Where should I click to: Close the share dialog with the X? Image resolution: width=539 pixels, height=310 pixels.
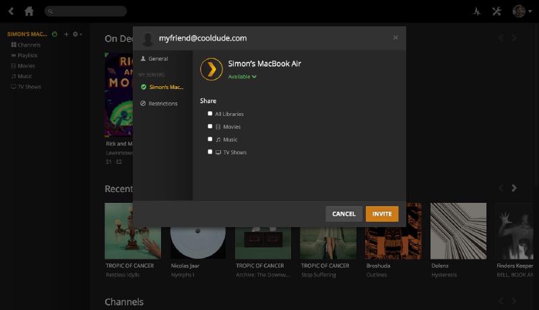click(395, 38)
